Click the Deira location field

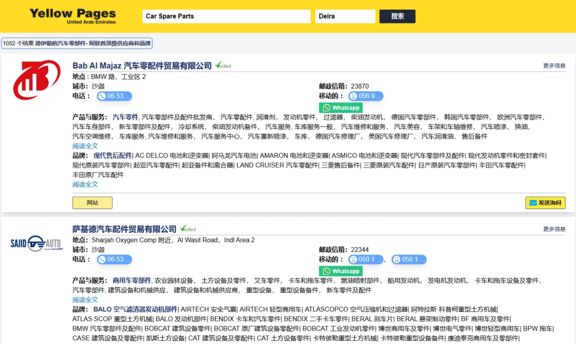coord(345,16)
